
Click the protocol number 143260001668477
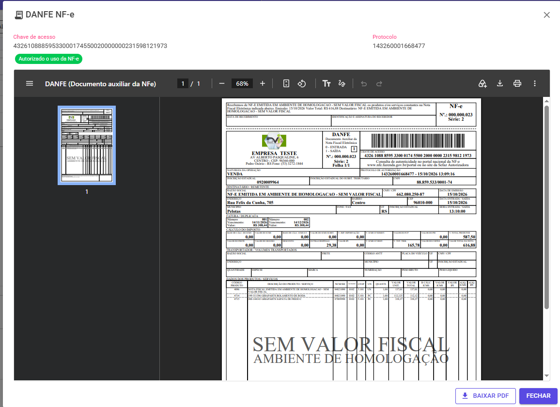pyautogui.click(x=399, y=46)
